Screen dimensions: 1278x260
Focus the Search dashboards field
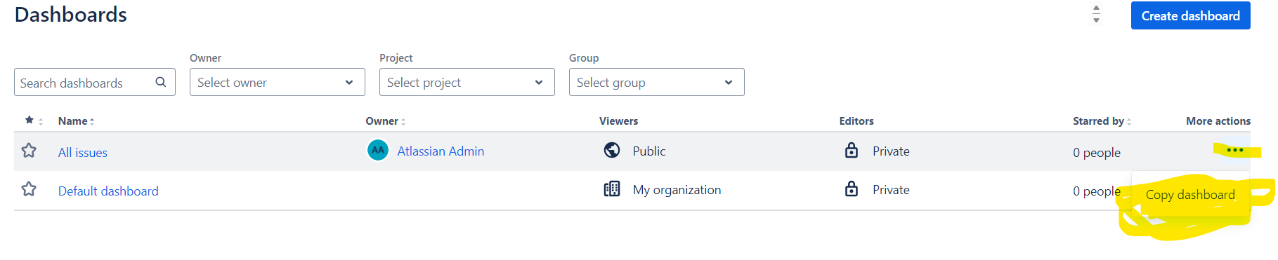click(x=95, y=82)
